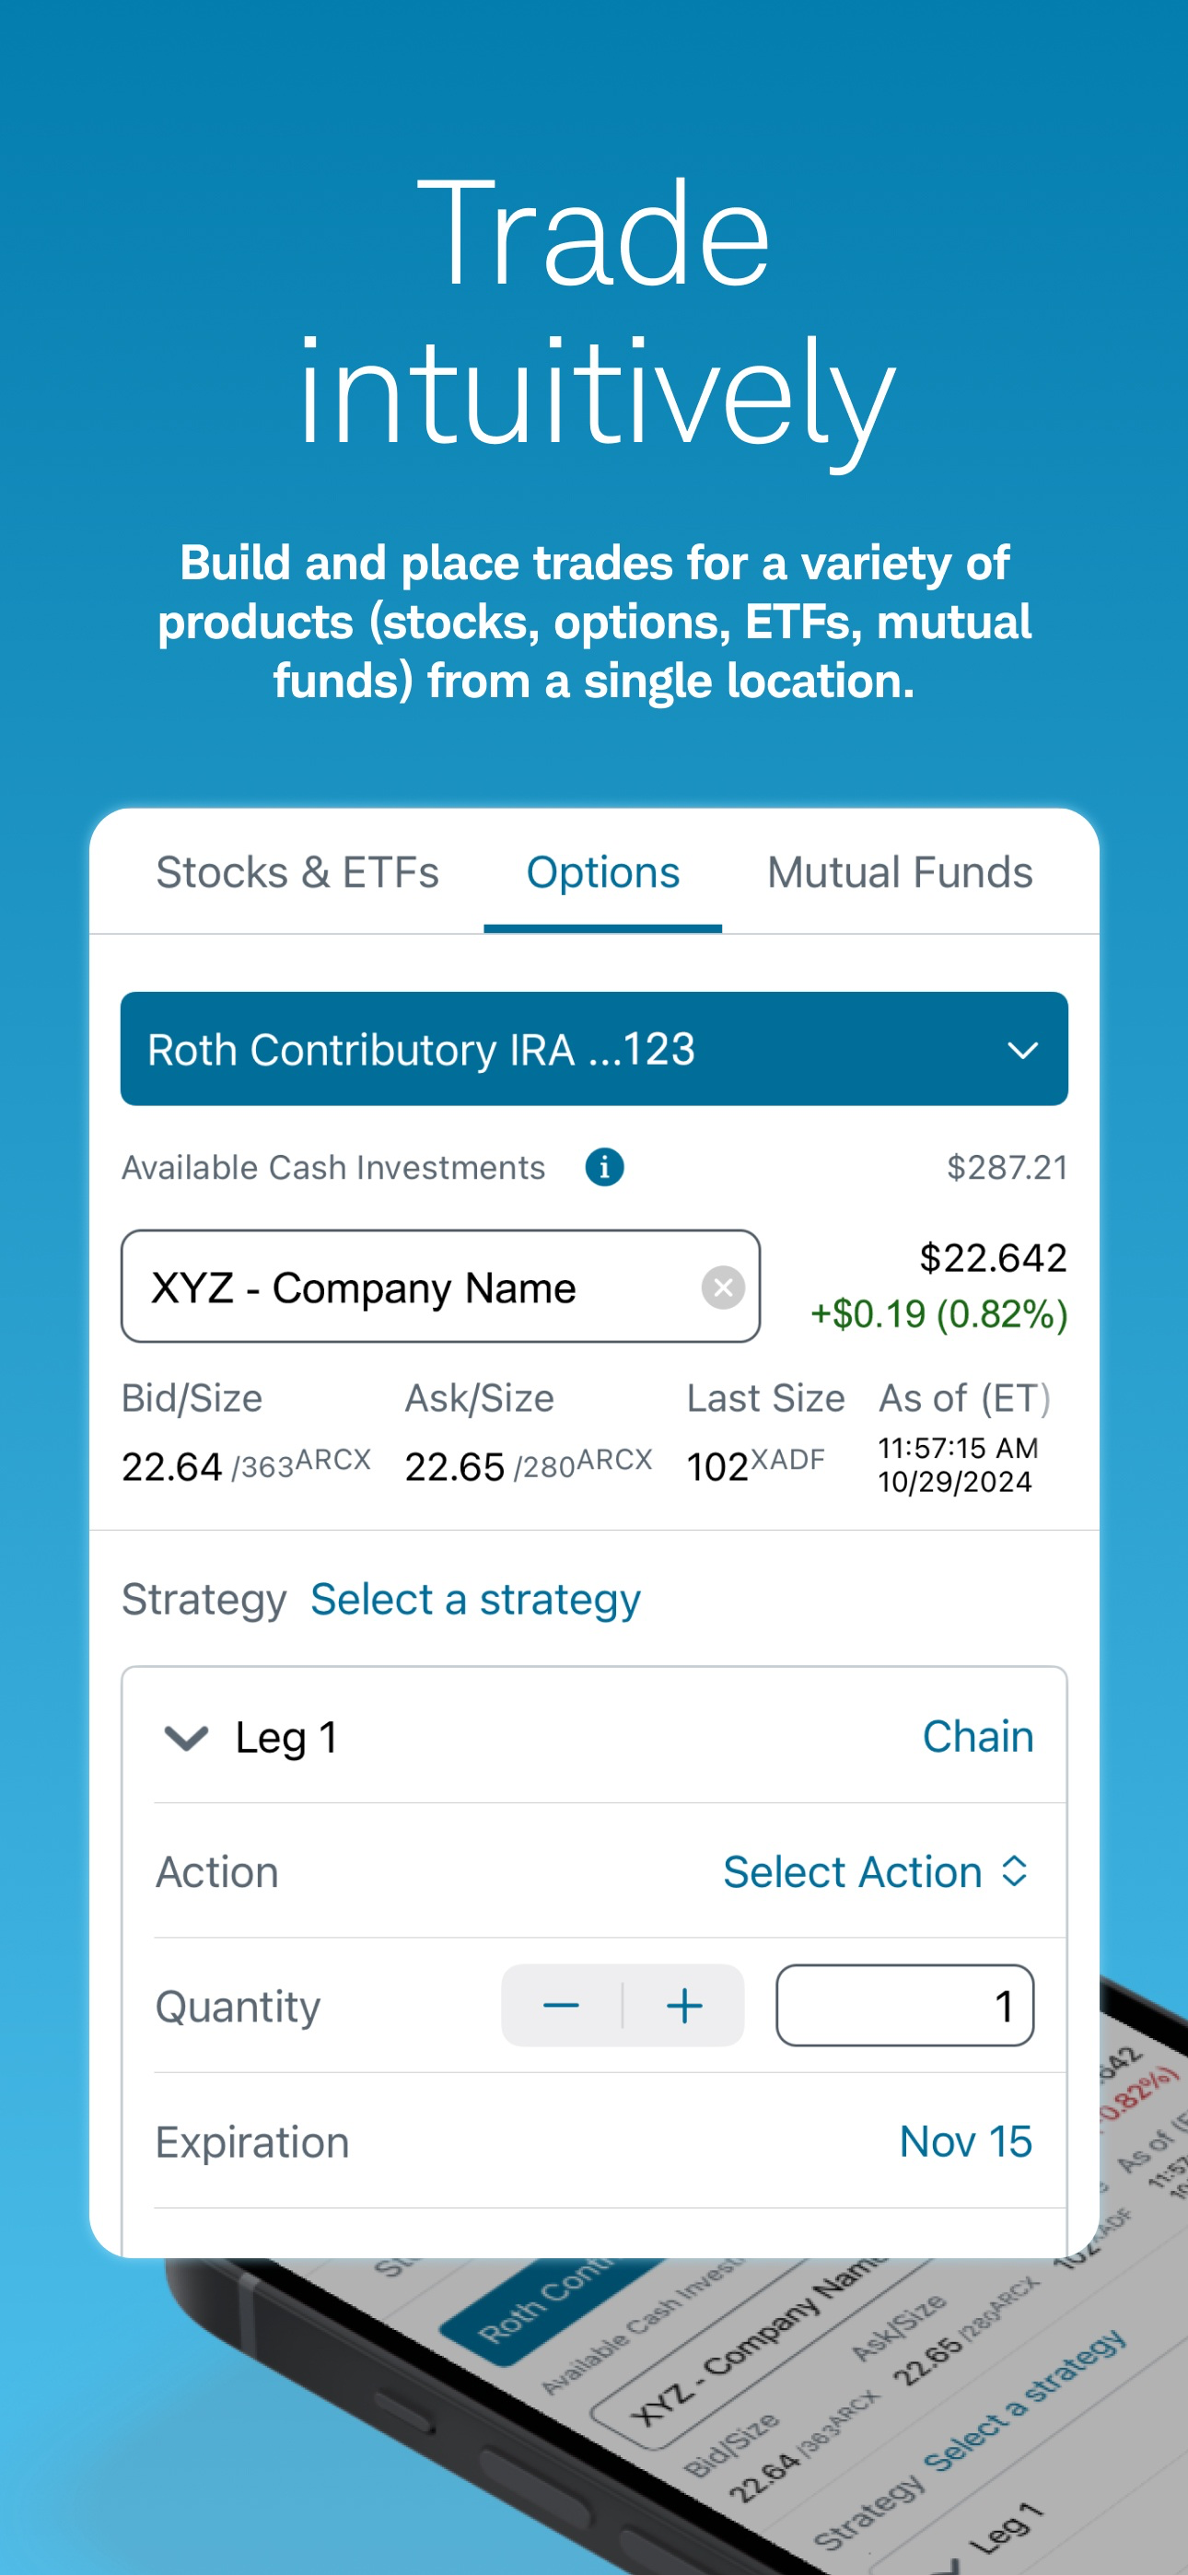Click the $22.642 last price quote
The width and height of the screenshot is (1188, 2575).
[993, 1257]
